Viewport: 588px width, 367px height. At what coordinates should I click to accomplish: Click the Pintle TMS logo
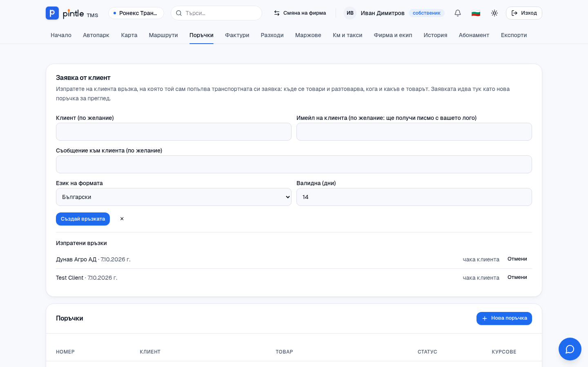[x=72, y=13]
